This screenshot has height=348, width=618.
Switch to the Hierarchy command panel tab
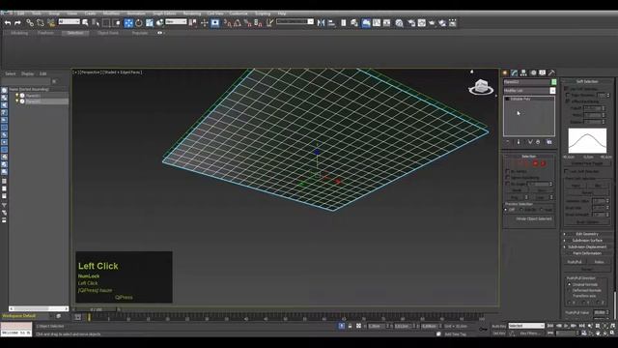pyautogui.click(x=523, y=73)
